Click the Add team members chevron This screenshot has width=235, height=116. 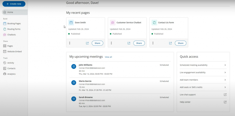click(x=225, y=80)
